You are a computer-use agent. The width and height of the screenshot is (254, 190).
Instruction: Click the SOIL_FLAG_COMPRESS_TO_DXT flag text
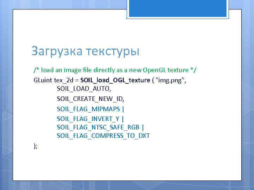103,136
